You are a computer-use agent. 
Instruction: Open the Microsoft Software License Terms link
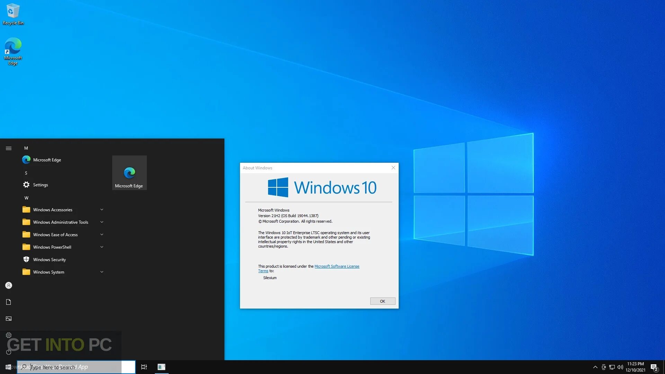[337, 266]
